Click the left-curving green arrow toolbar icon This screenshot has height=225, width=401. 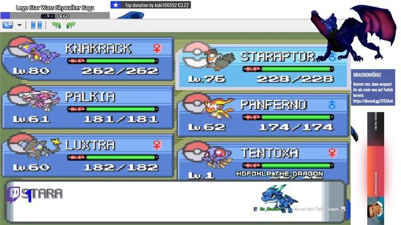tap(56, 25)
